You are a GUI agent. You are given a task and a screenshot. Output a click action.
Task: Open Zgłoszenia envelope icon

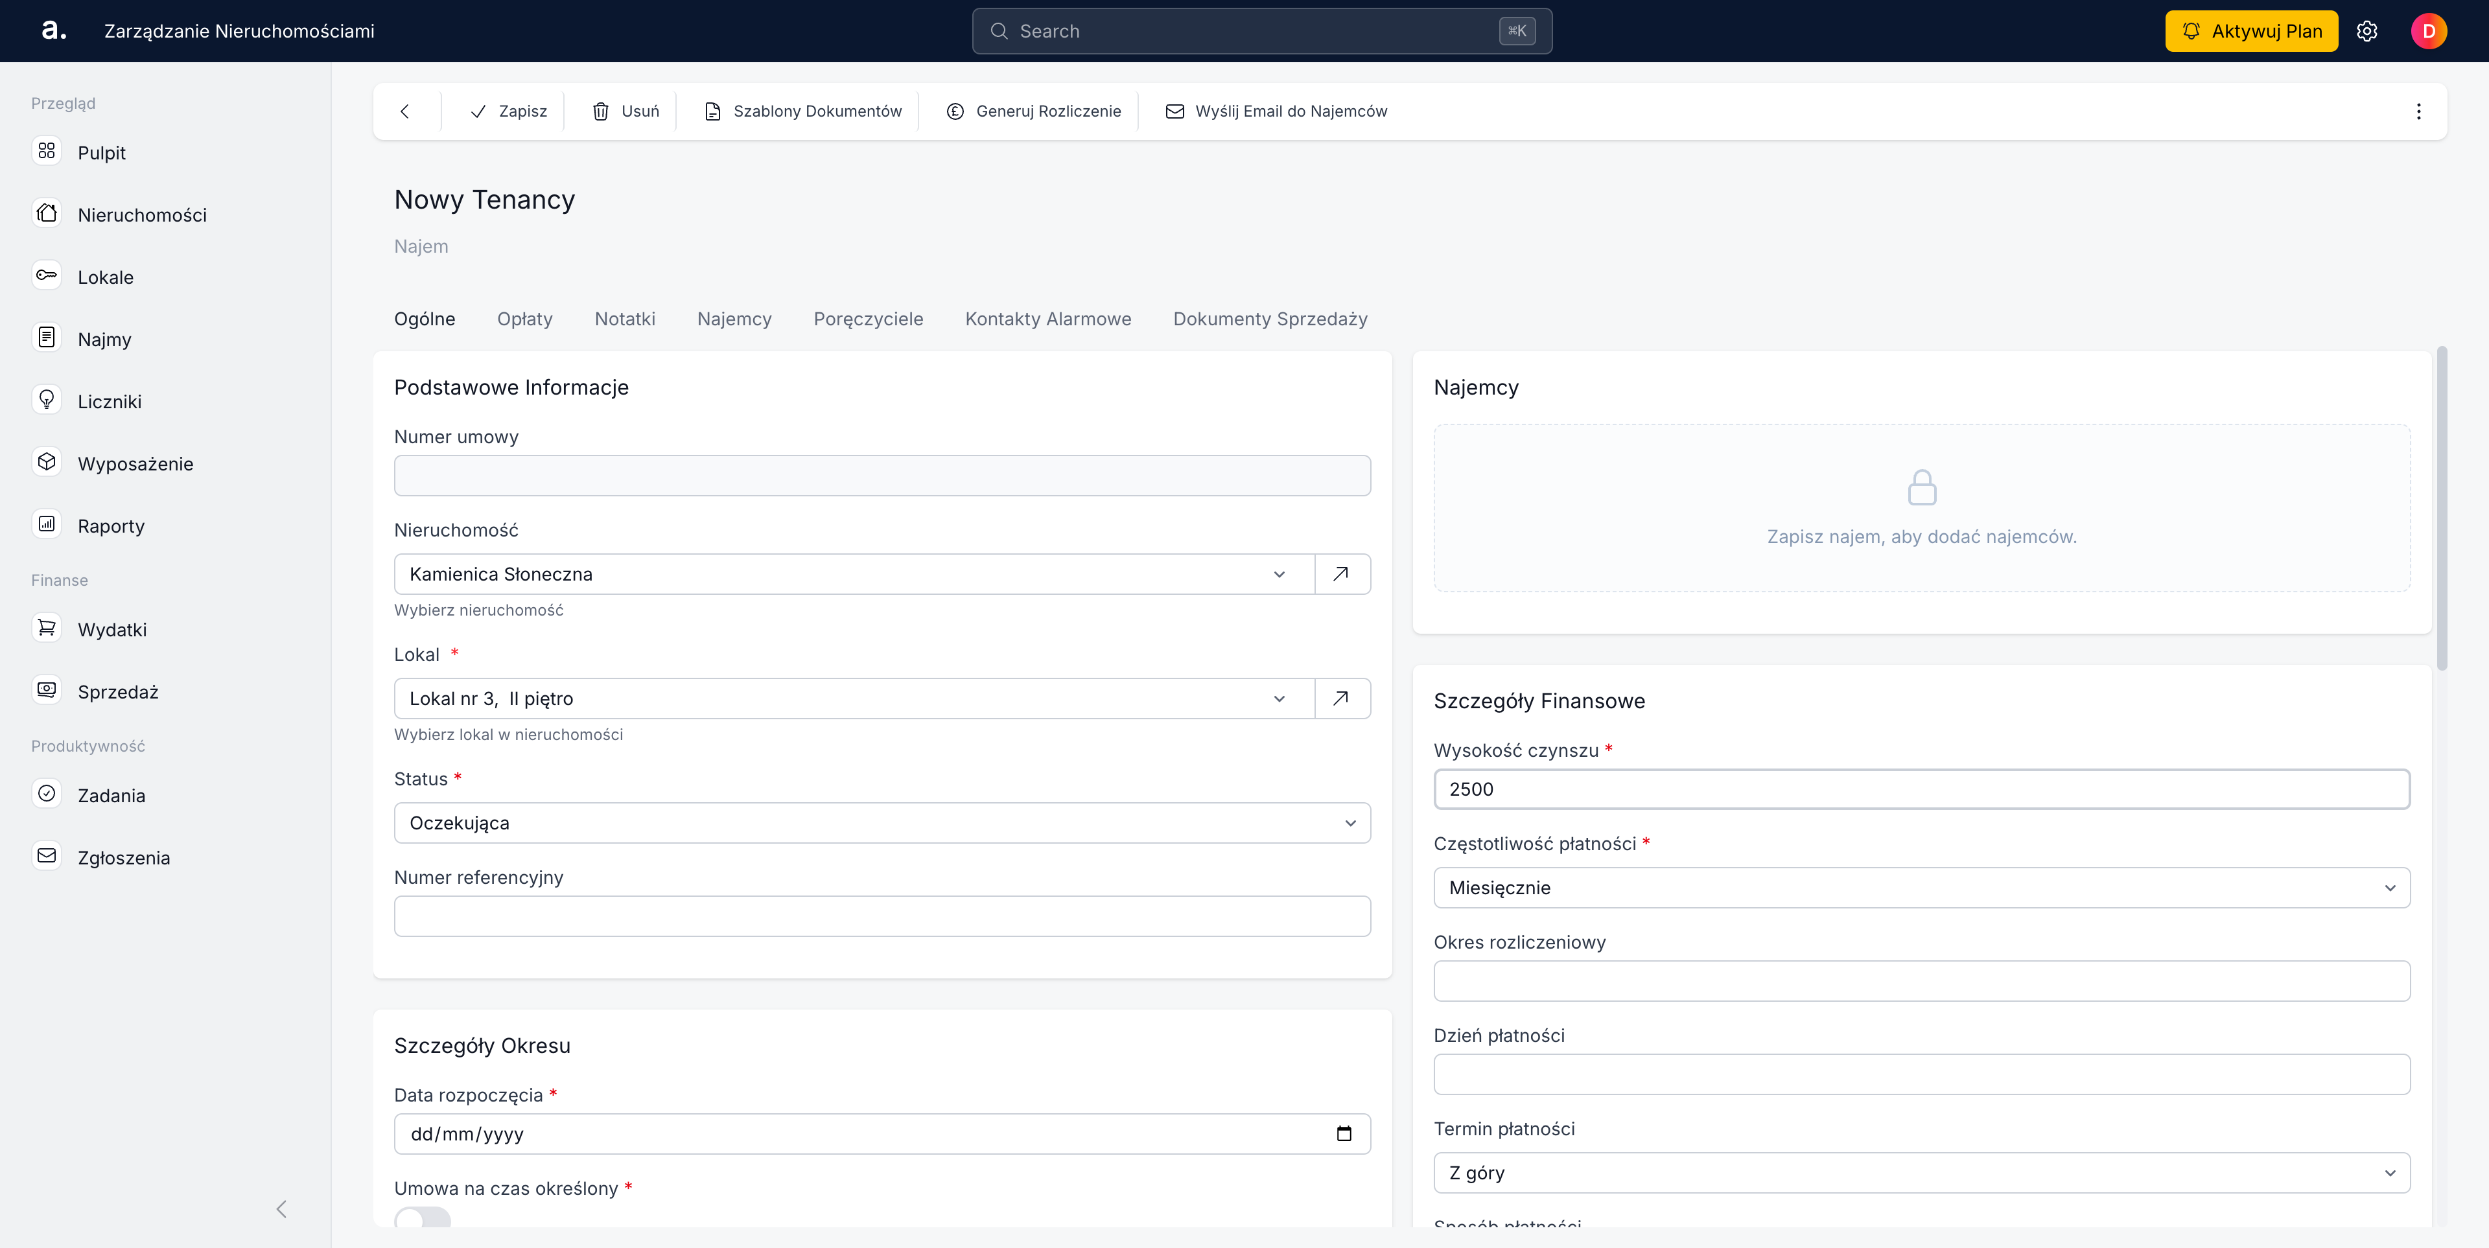coord(47,857)
